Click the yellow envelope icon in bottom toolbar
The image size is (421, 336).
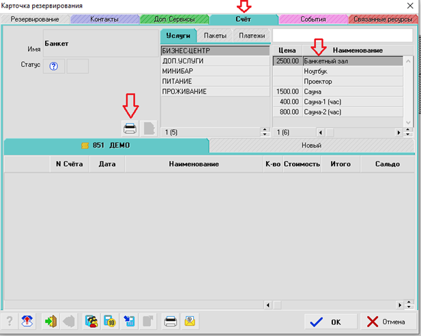tap(190, 321)
